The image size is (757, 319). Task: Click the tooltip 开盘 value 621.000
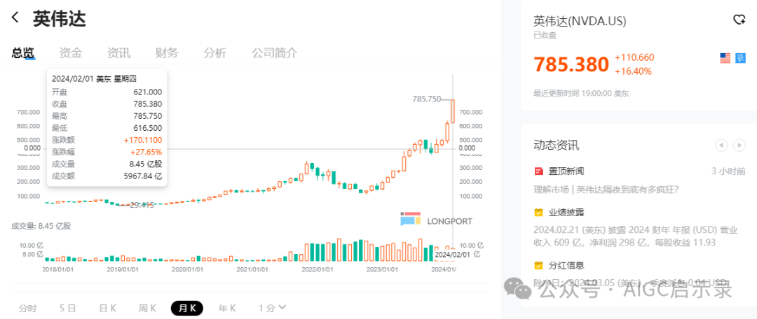[148, 92]
